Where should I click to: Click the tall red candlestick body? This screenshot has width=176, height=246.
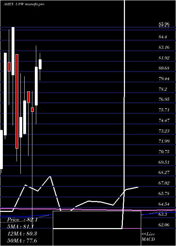[x=17, y=101]
